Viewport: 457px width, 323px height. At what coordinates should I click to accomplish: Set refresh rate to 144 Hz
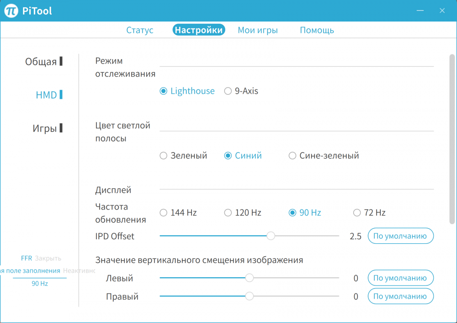163,212
